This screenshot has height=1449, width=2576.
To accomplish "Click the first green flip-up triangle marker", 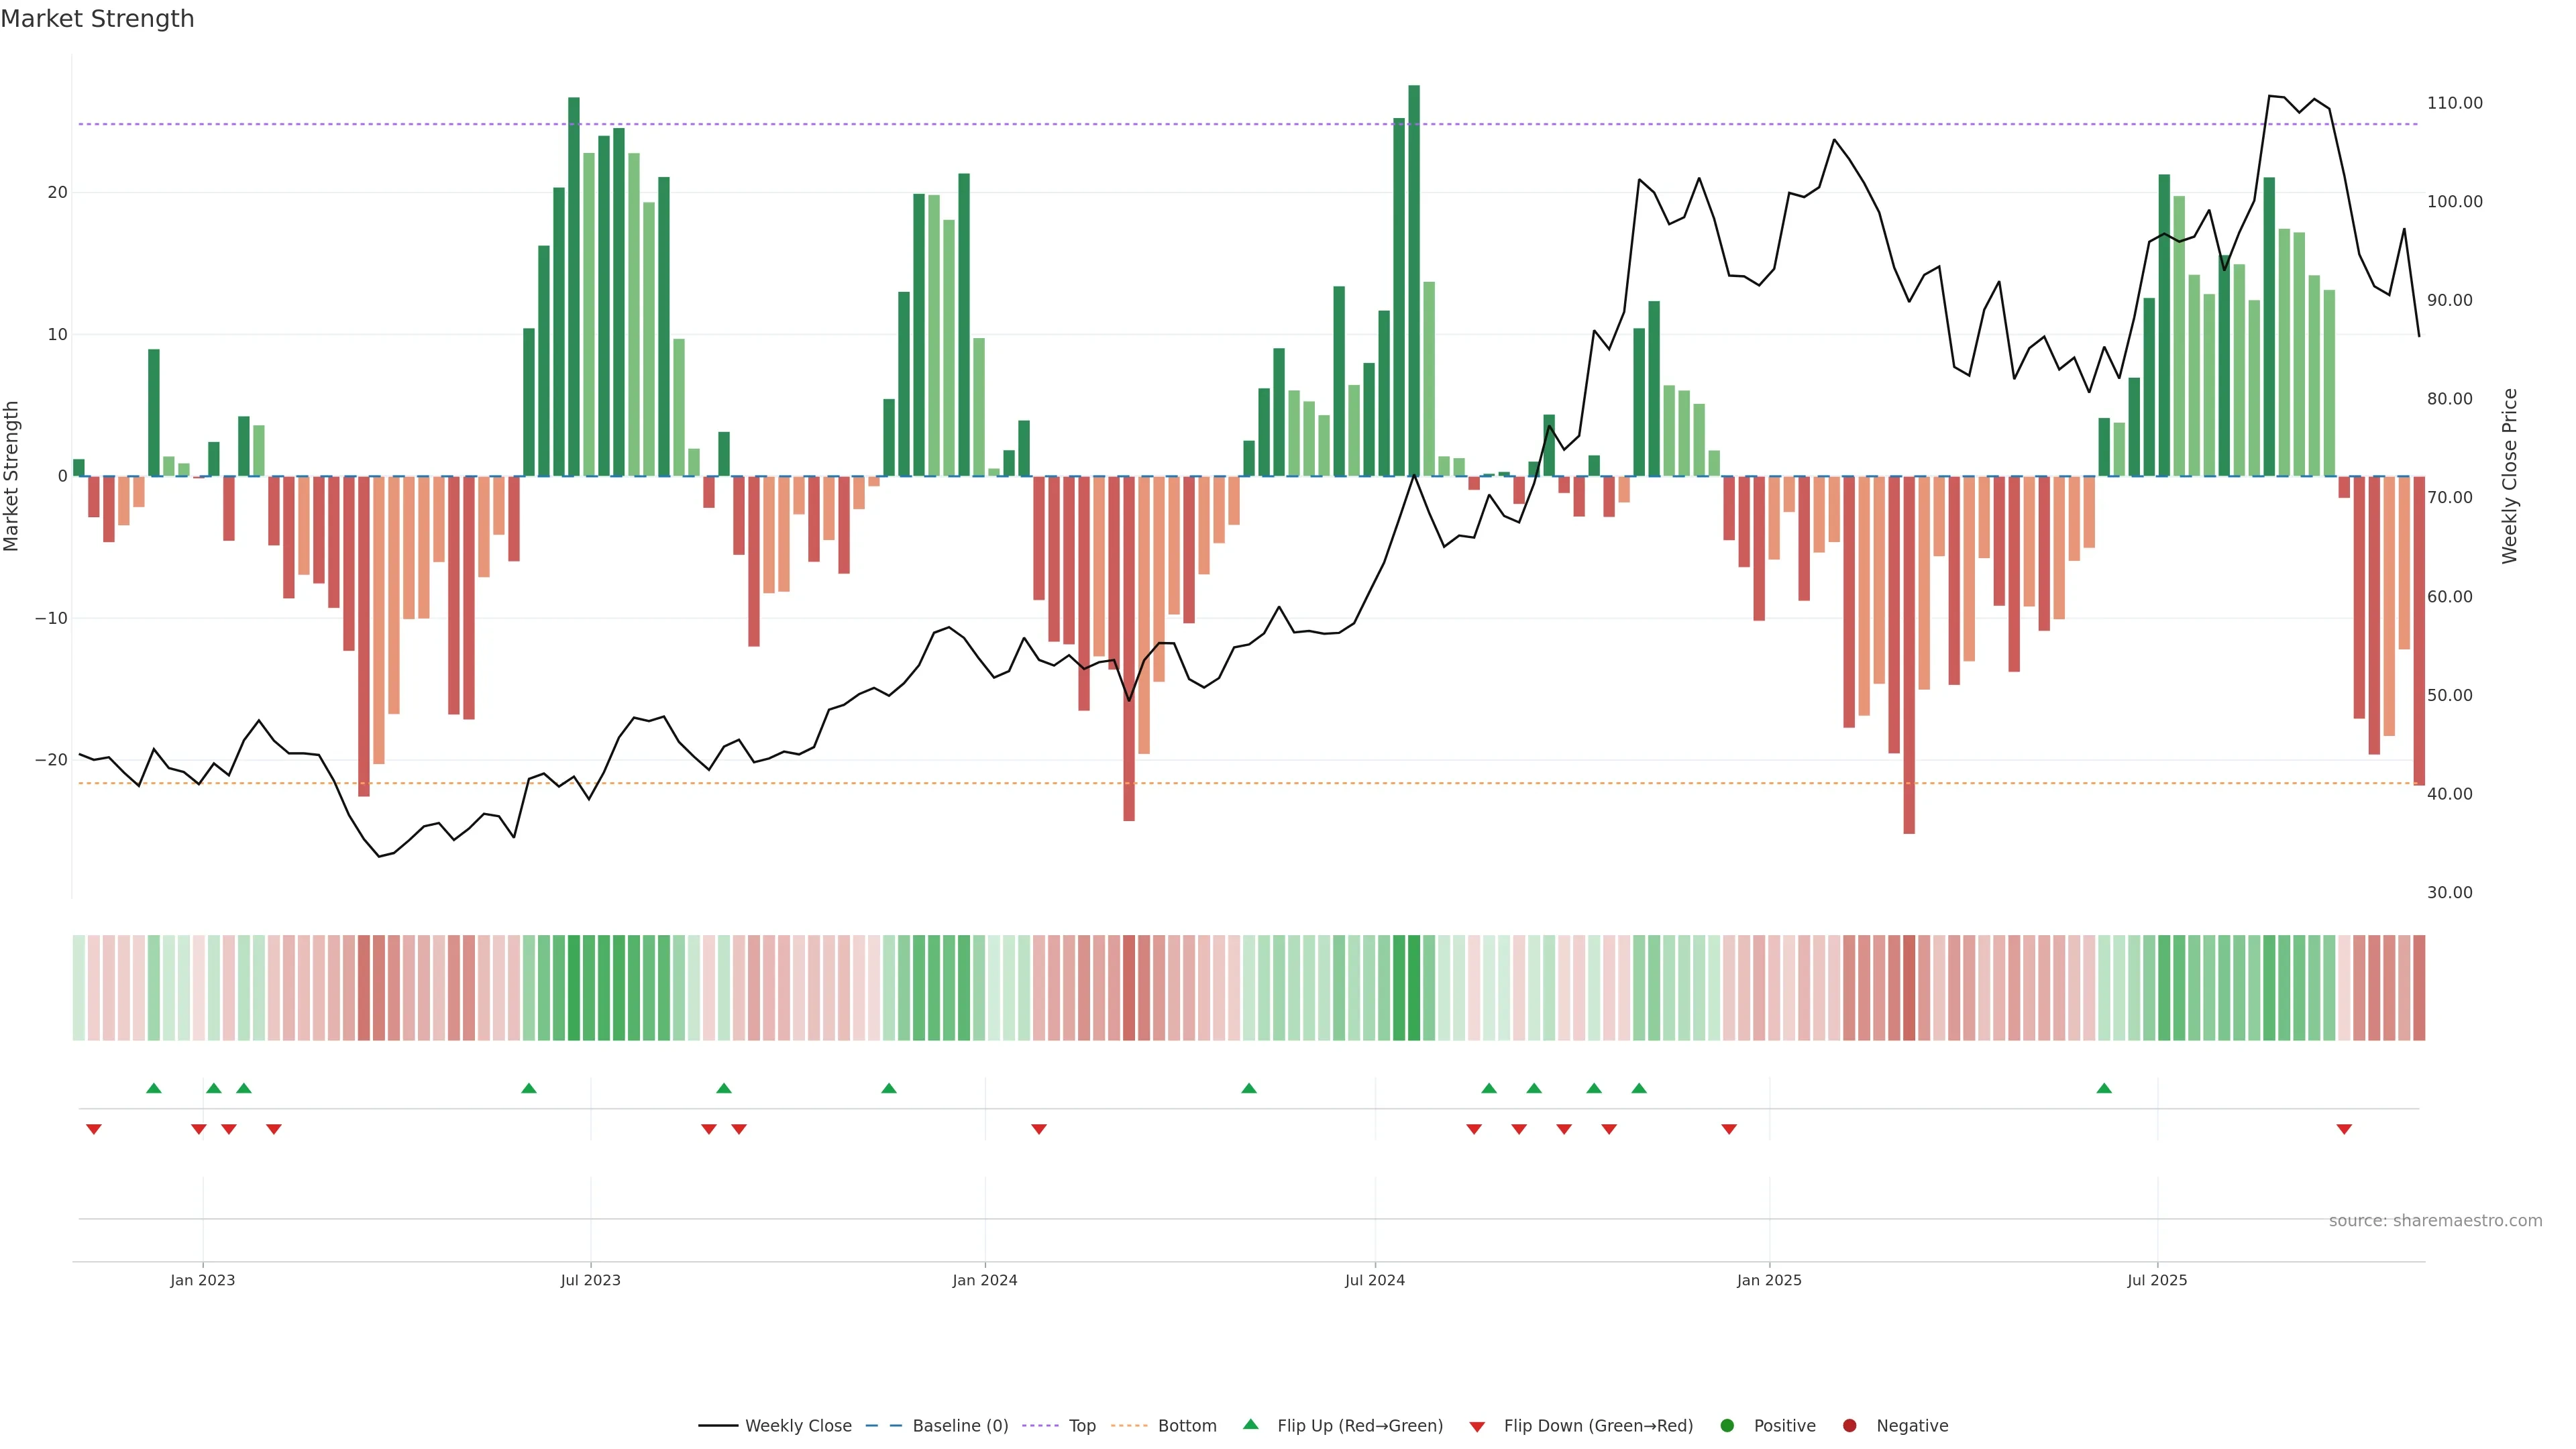I will click(x=154, y=1088).
